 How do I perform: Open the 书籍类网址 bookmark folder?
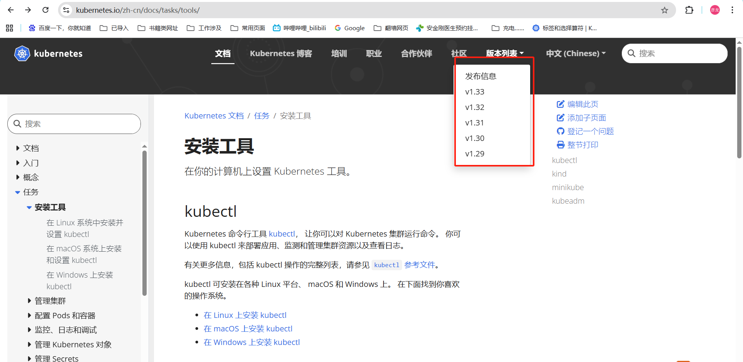click(x=158, y=28)
